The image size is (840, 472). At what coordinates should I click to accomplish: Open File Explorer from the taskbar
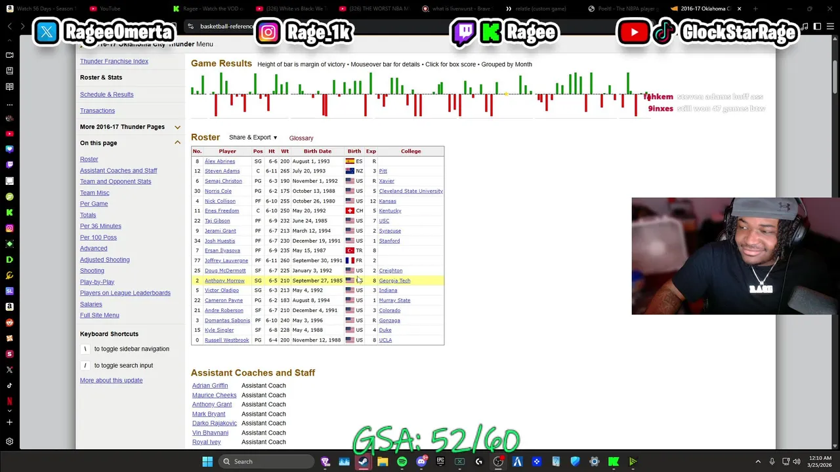[383, 462]
